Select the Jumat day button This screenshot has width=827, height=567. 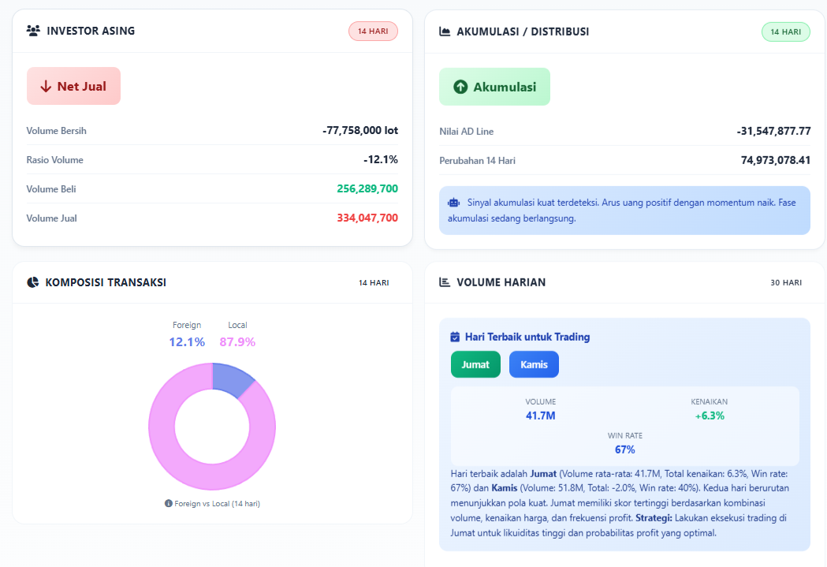click(x=475, y=364)
